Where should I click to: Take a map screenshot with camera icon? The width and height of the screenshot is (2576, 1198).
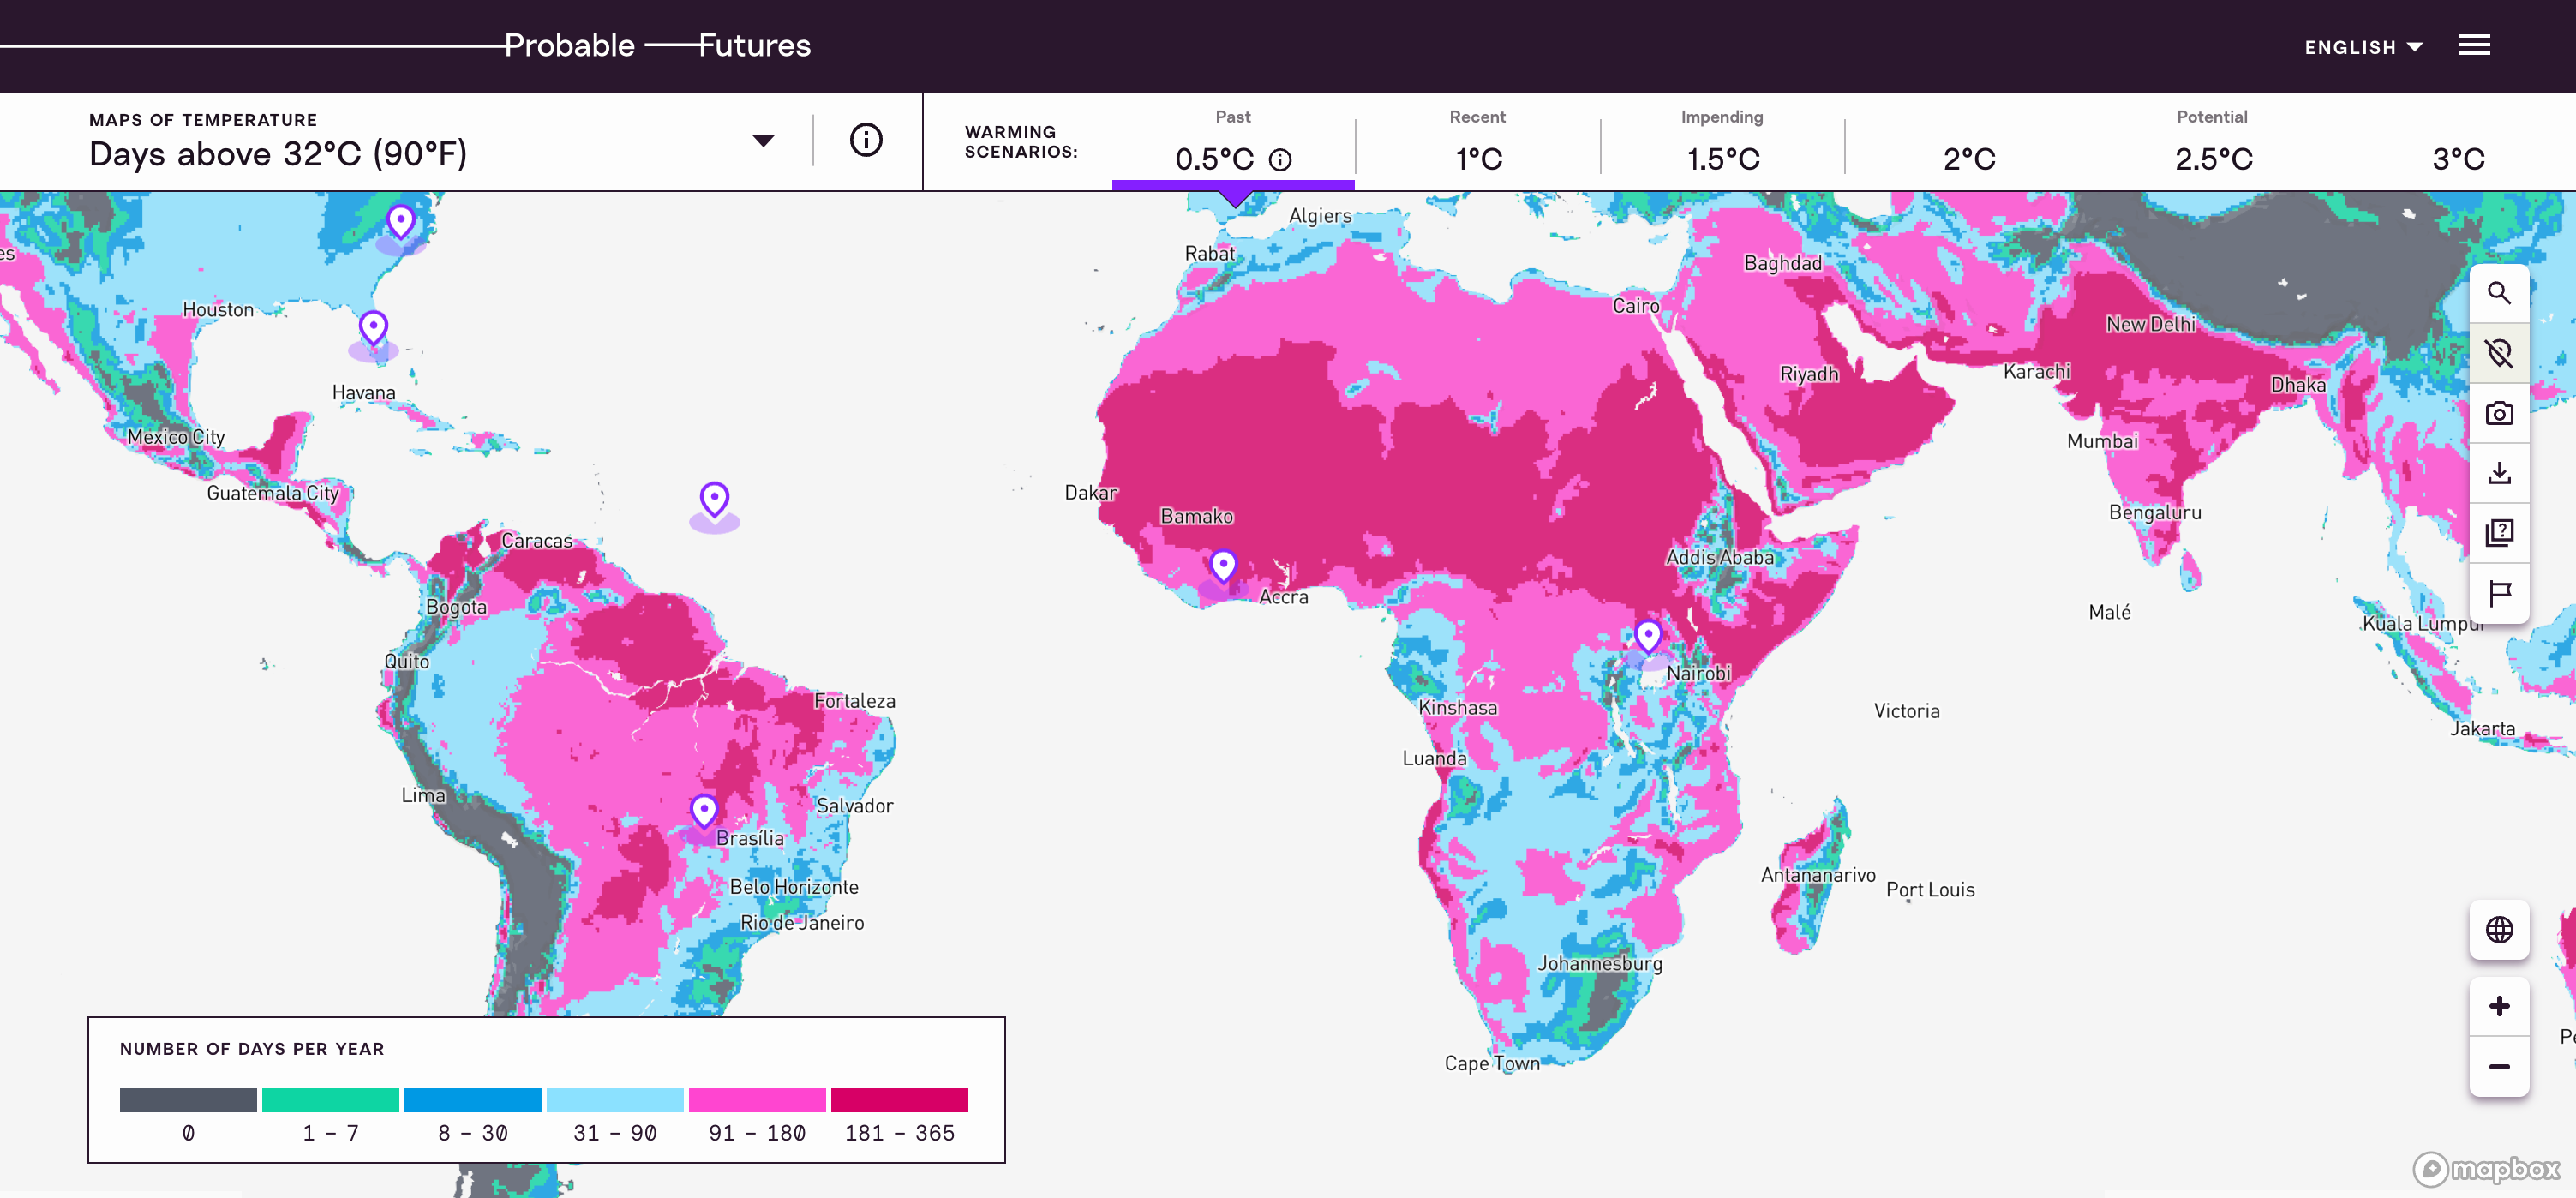[2498, 413]
